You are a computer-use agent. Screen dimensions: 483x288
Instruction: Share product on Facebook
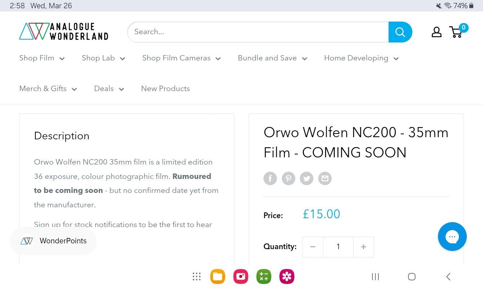(x=270, y=178)
